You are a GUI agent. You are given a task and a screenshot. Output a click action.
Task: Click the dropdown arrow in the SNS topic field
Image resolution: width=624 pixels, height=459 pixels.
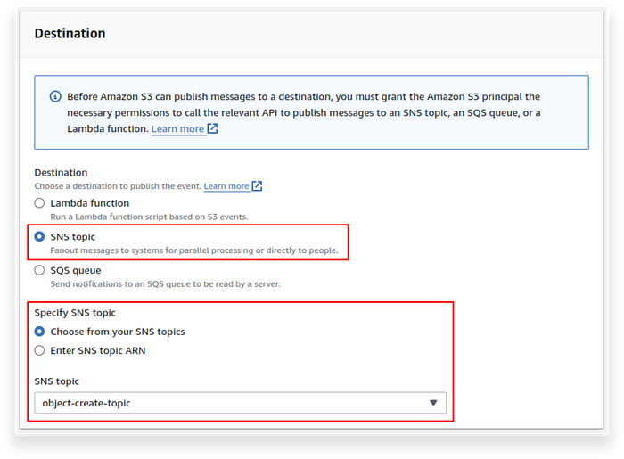(433, 403)
